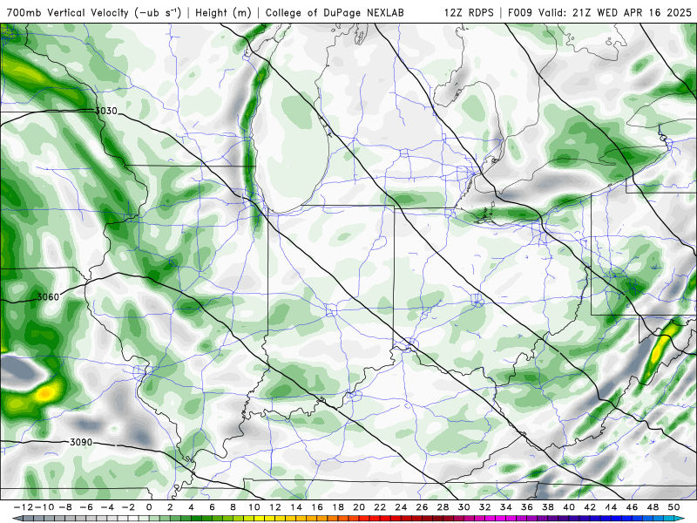Click the 20 value on the color scale
Screen dimensions: 697x523
pyautogui.click(x=359, y=507)
